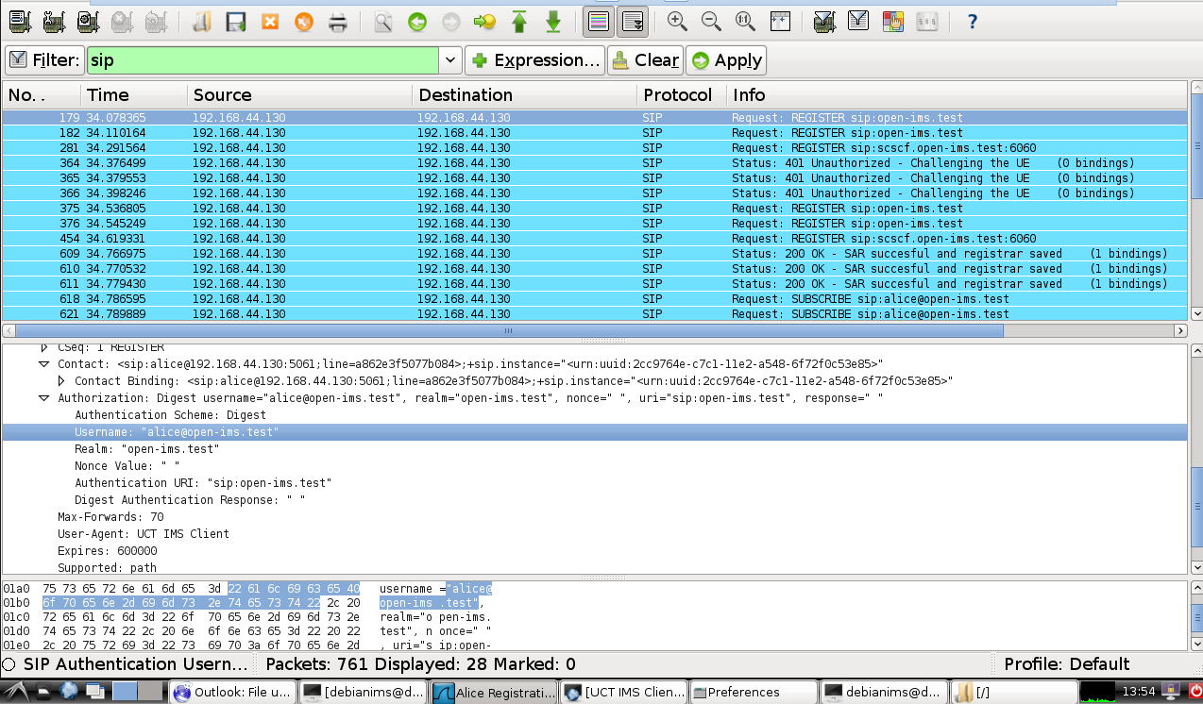Viewport: 1203px width, 704px height.
Task: Sort packets by Time column header
Action: [x=134, y=95]
